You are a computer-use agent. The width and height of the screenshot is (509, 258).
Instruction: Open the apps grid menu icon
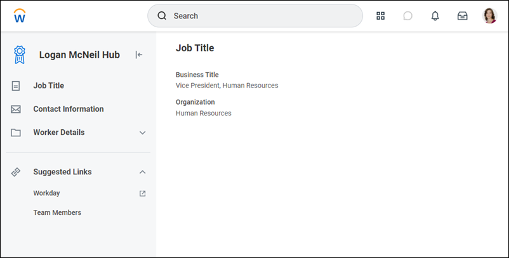tap(380, 16)
